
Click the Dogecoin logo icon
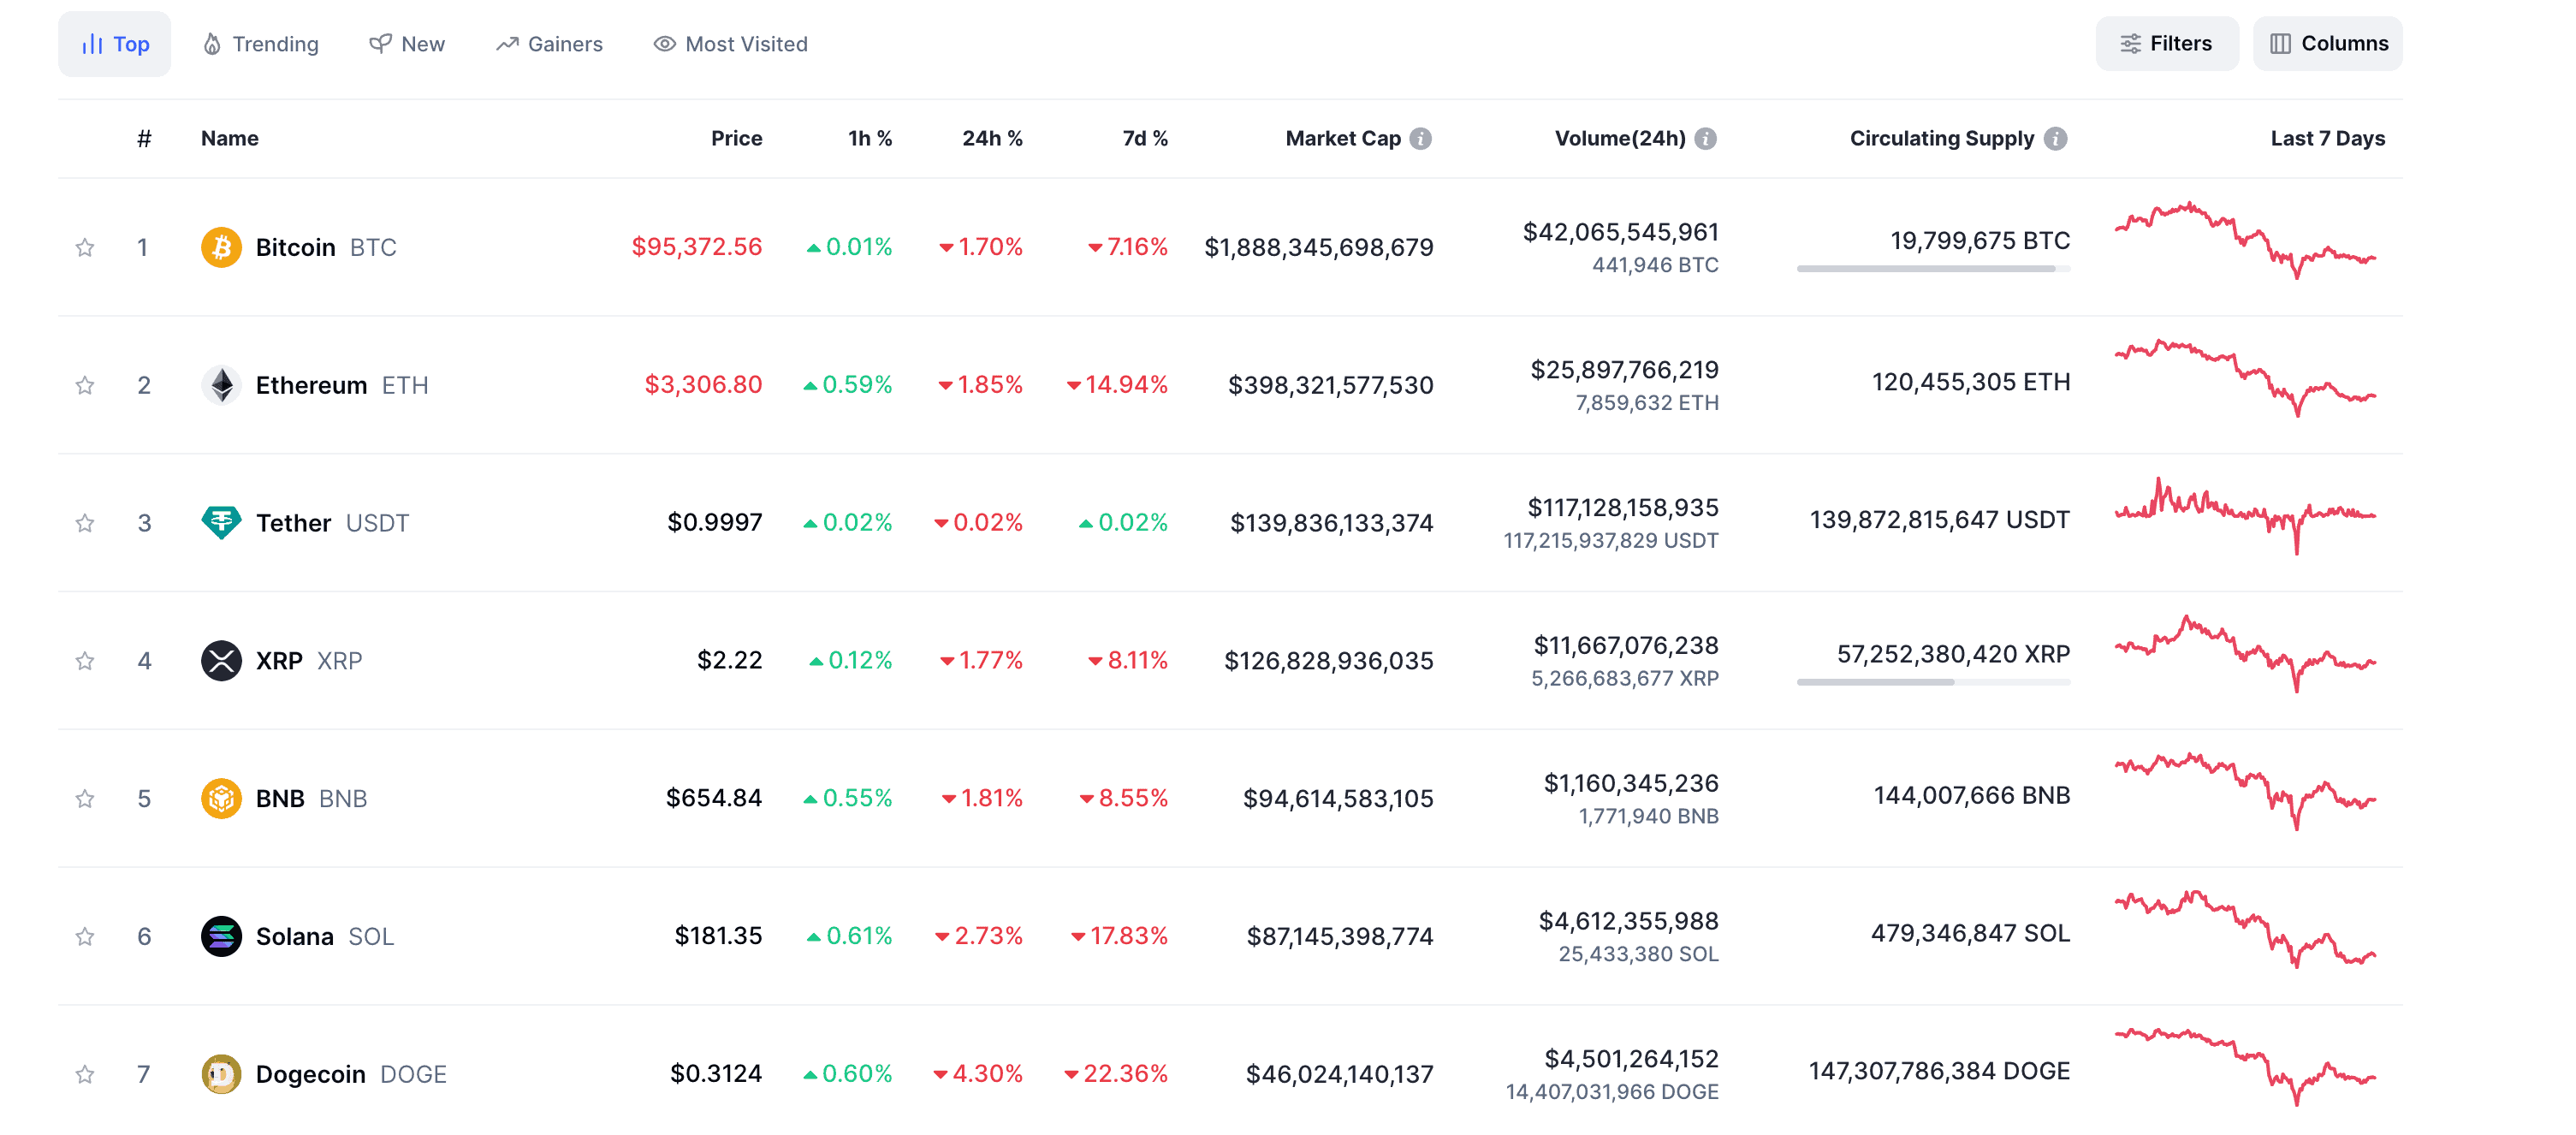coord(221,1073)
